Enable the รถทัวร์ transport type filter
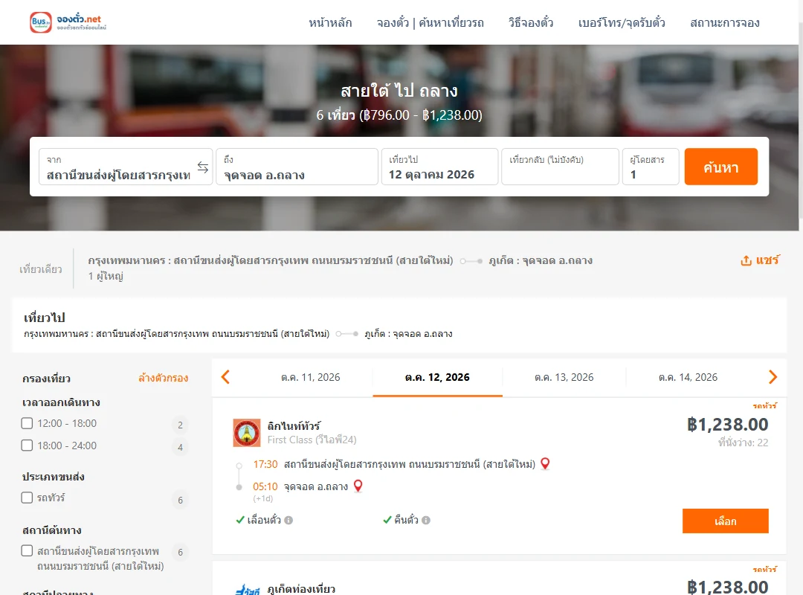This screenshot has width=803, height=595. (x=28, y=498)
